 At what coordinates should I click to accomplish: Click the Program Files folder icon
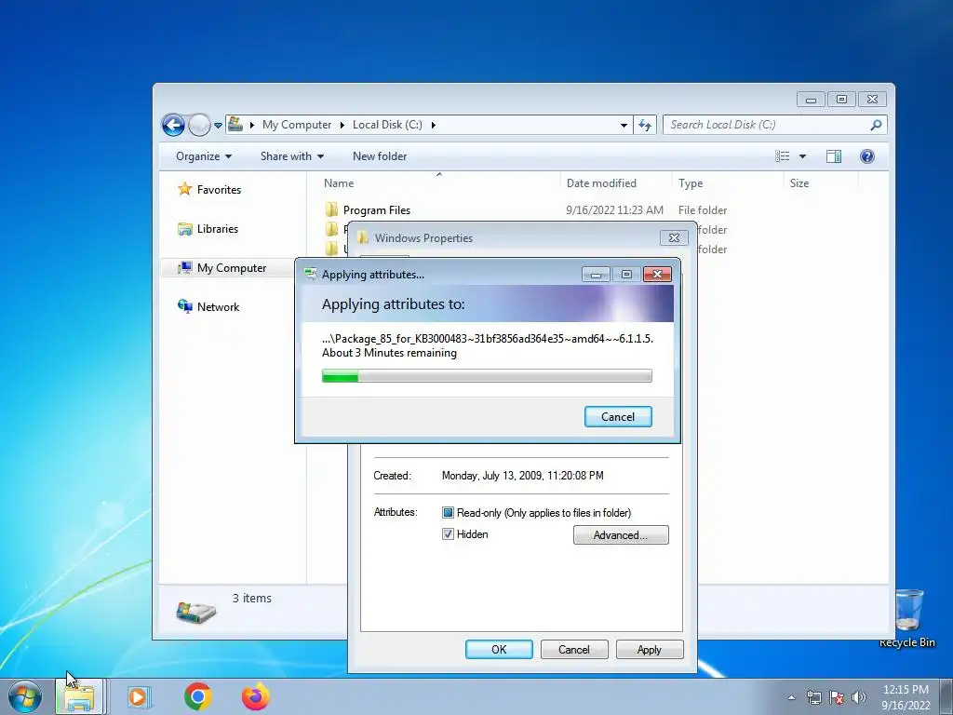pyautogui.click(x=331, y=209)
